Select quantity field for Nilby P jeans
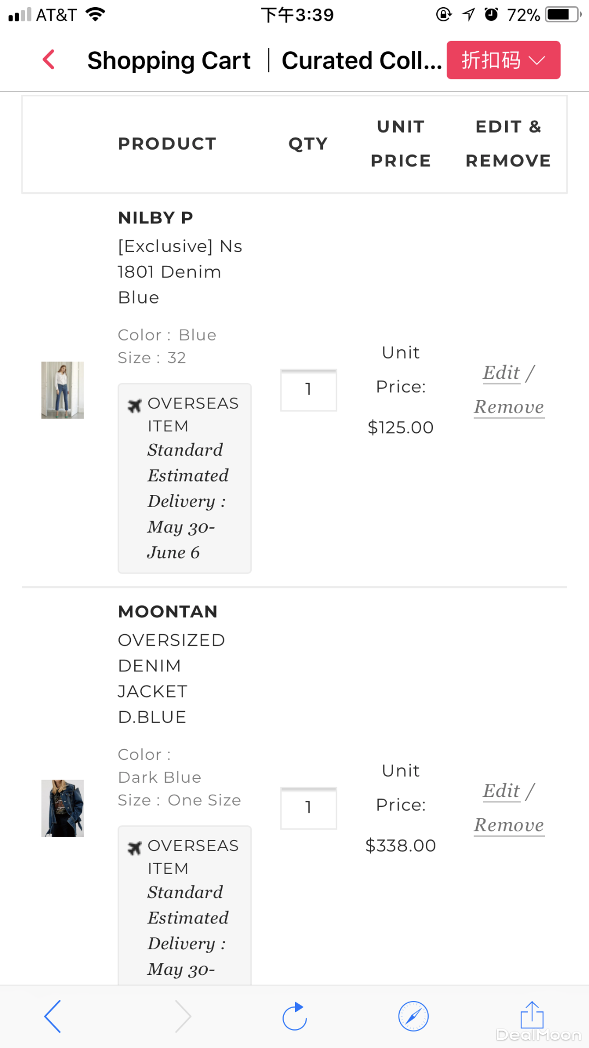Screen dimensions: 589x1048 pos(308,390)
